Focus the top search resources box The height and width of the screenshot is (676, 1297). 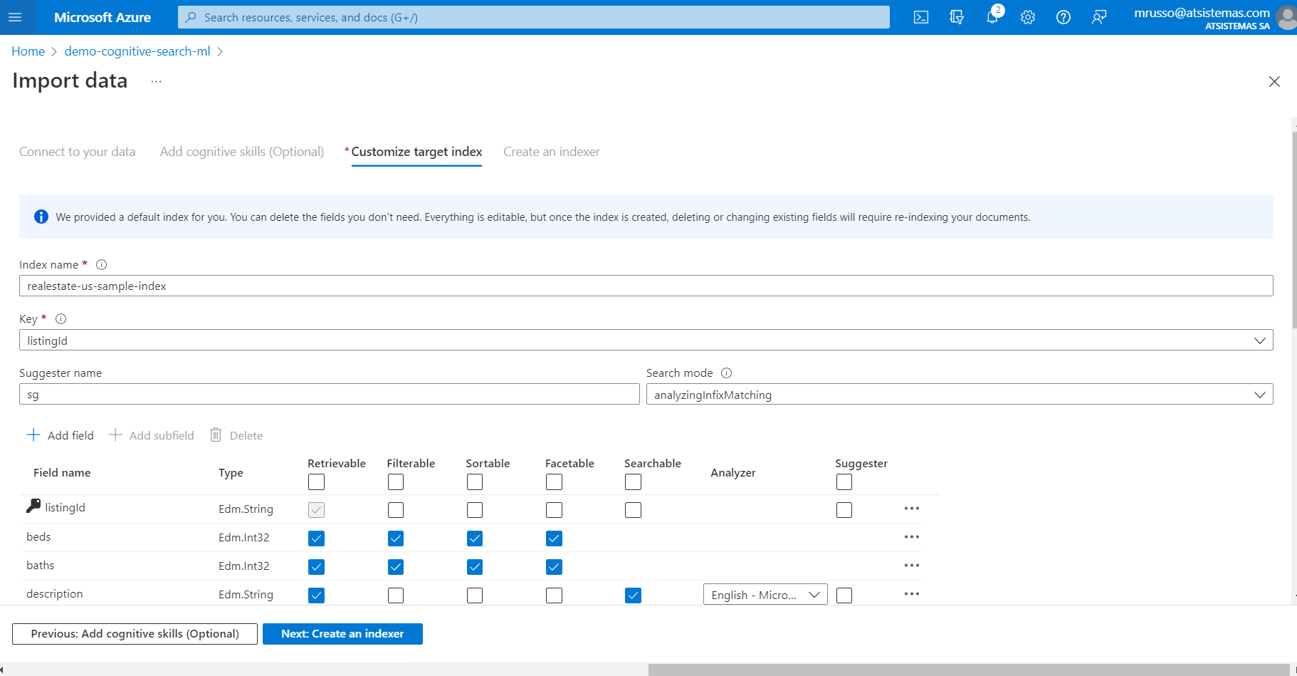pos(534,17)
